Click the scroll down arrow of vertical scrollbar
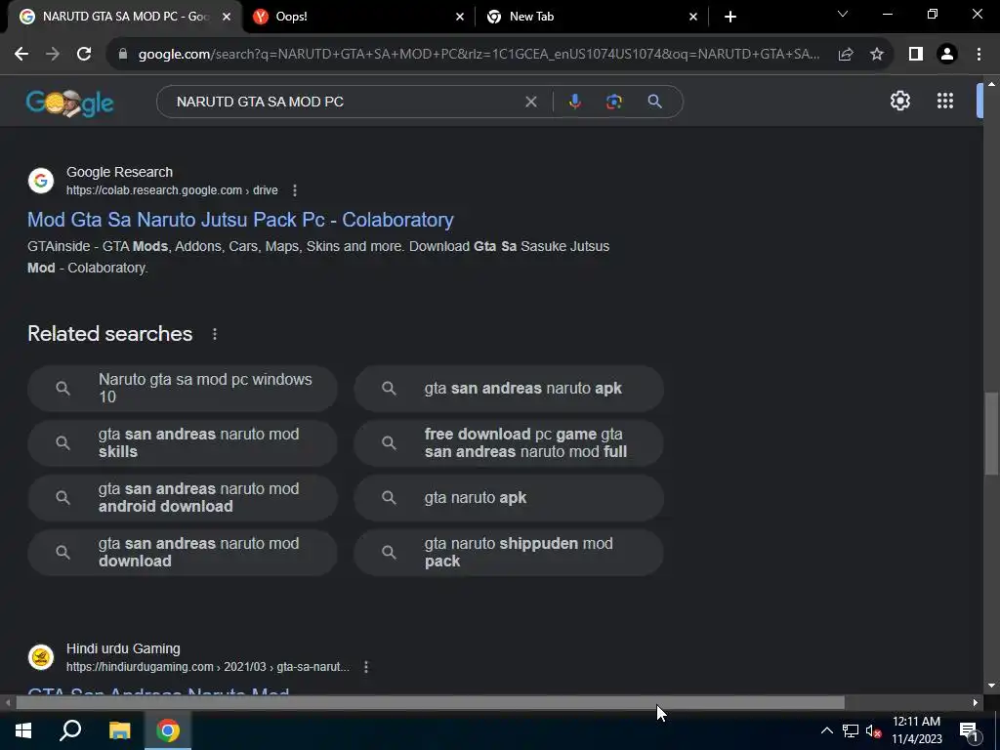The width and height of the screenshot is (1000, 750). [991, 687]
